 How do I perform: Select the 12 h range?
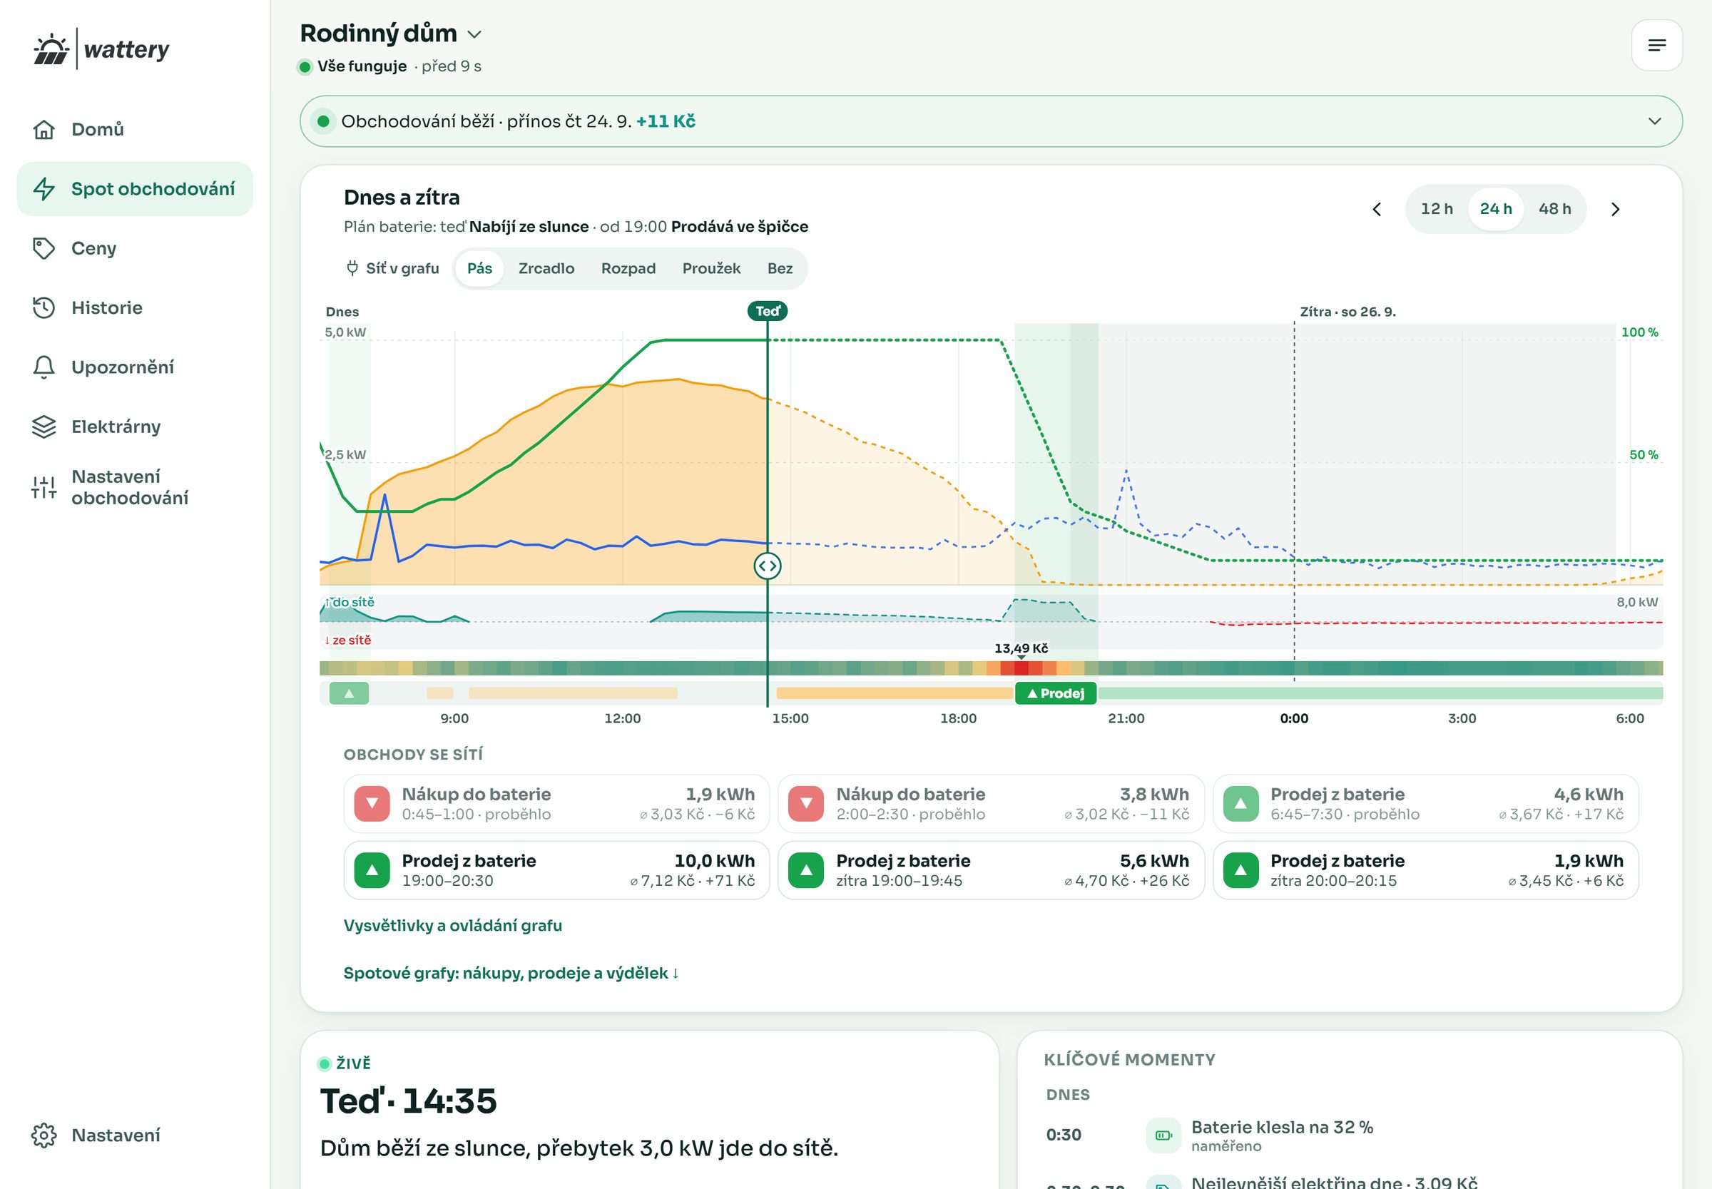(x=1437, y=210)
